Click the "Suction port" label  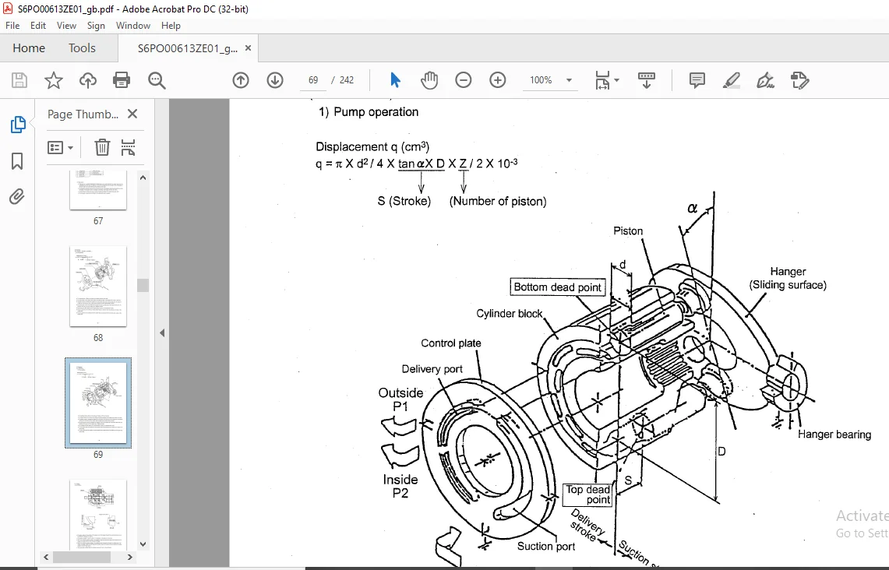[x=546, y=546]
